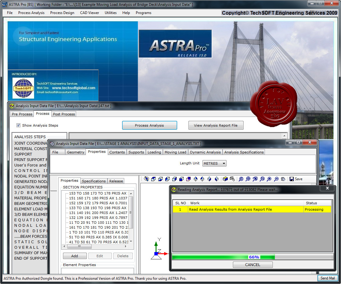The image size is (341, 284).
Task: Select the second isometric view diamond icon
Action: coord(202,179)
